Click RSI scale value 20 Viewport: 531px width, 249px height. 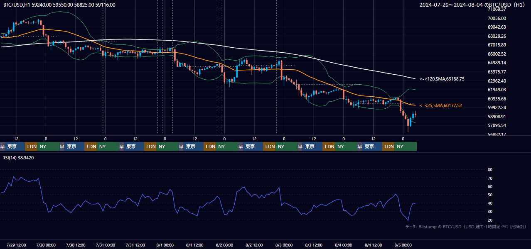[x=490, y=220]
